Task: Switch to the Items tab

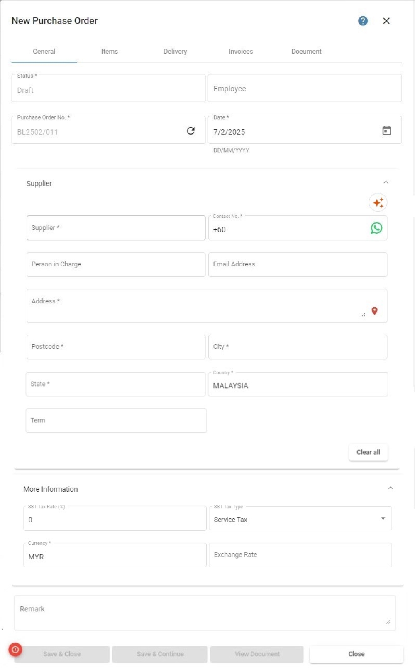Action: [110, 52]
